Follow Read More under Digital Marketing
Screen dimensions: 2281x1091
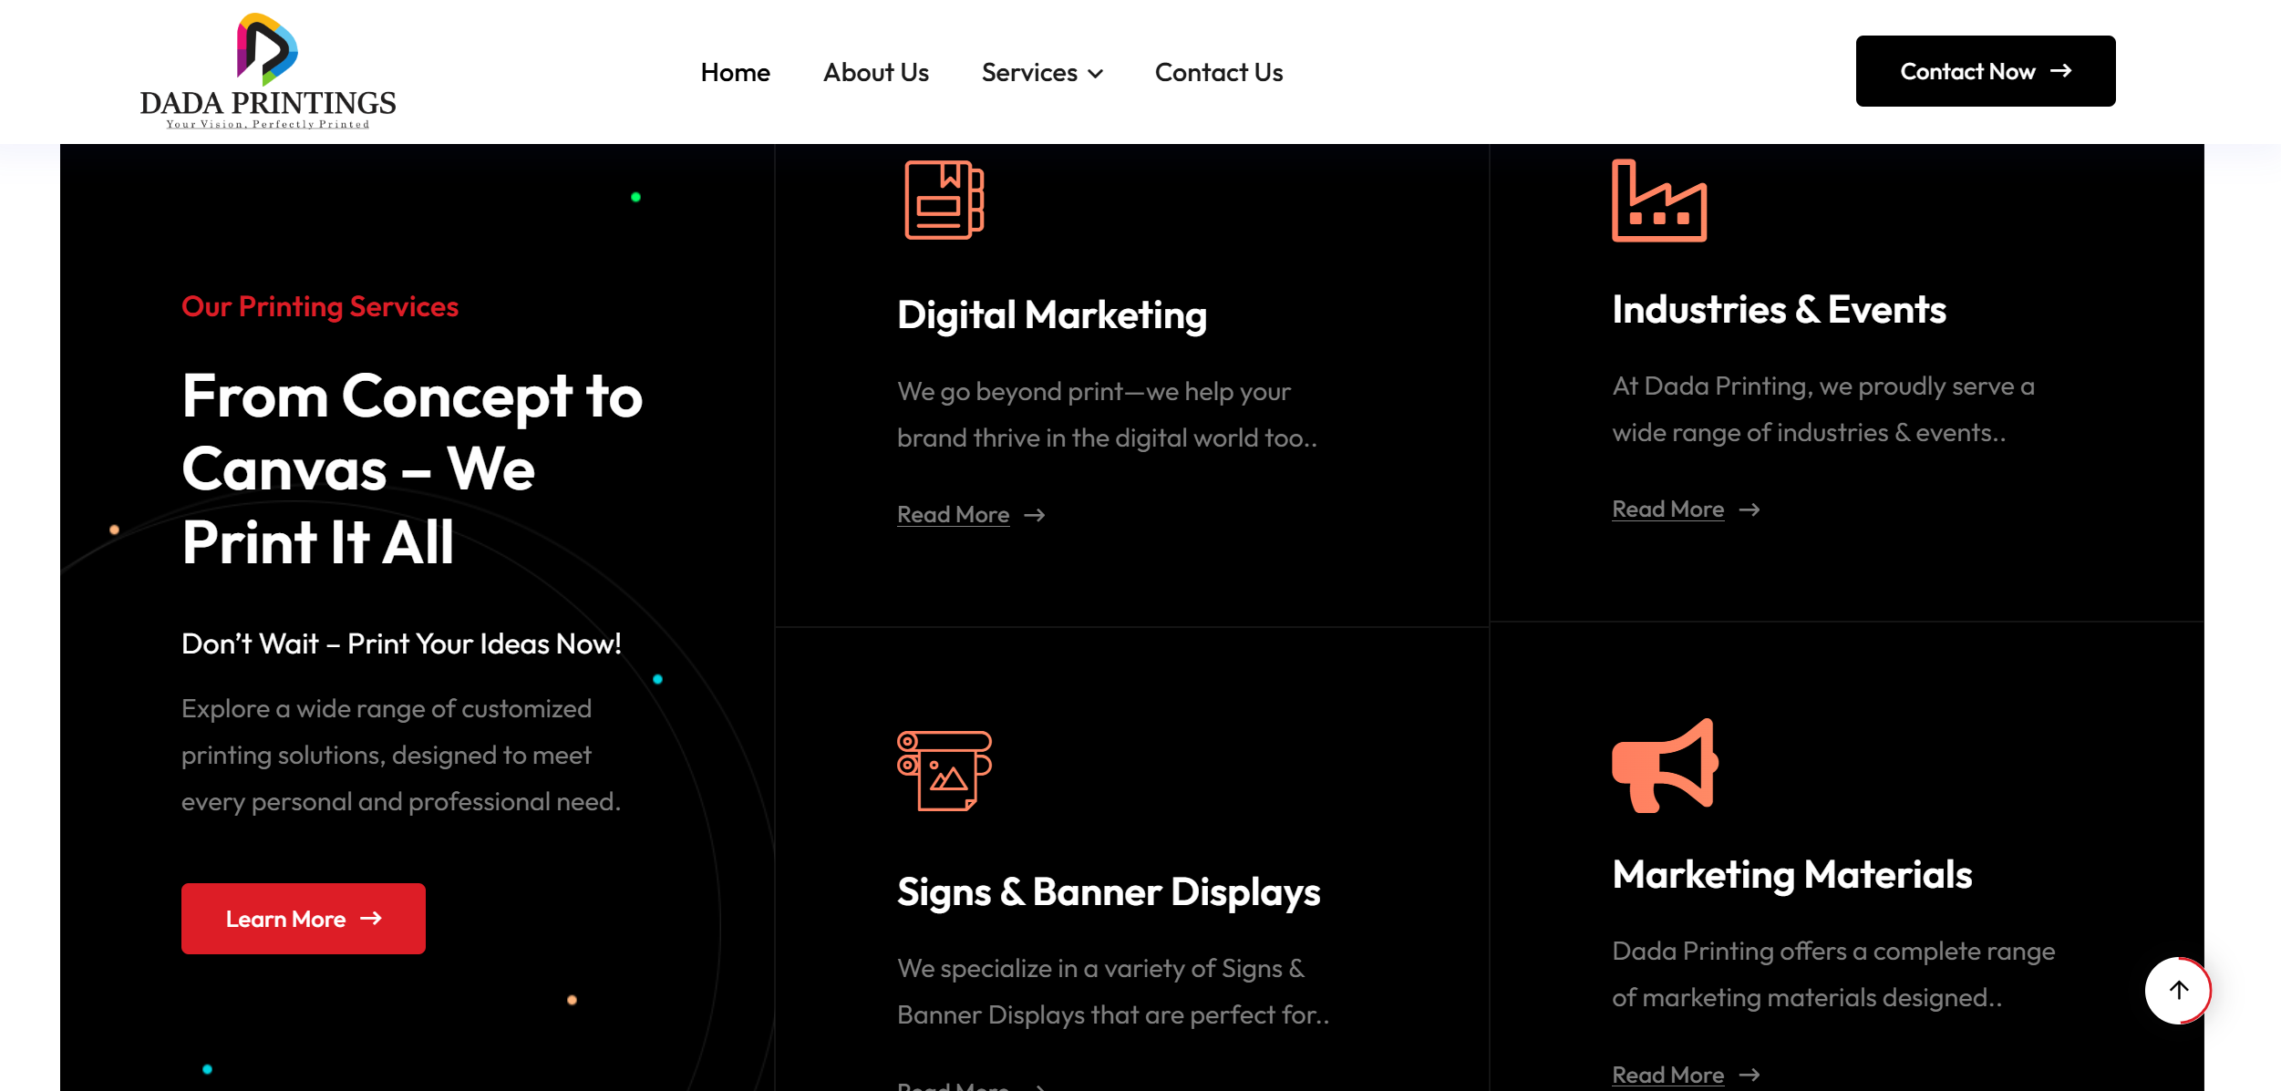point(953,515)
